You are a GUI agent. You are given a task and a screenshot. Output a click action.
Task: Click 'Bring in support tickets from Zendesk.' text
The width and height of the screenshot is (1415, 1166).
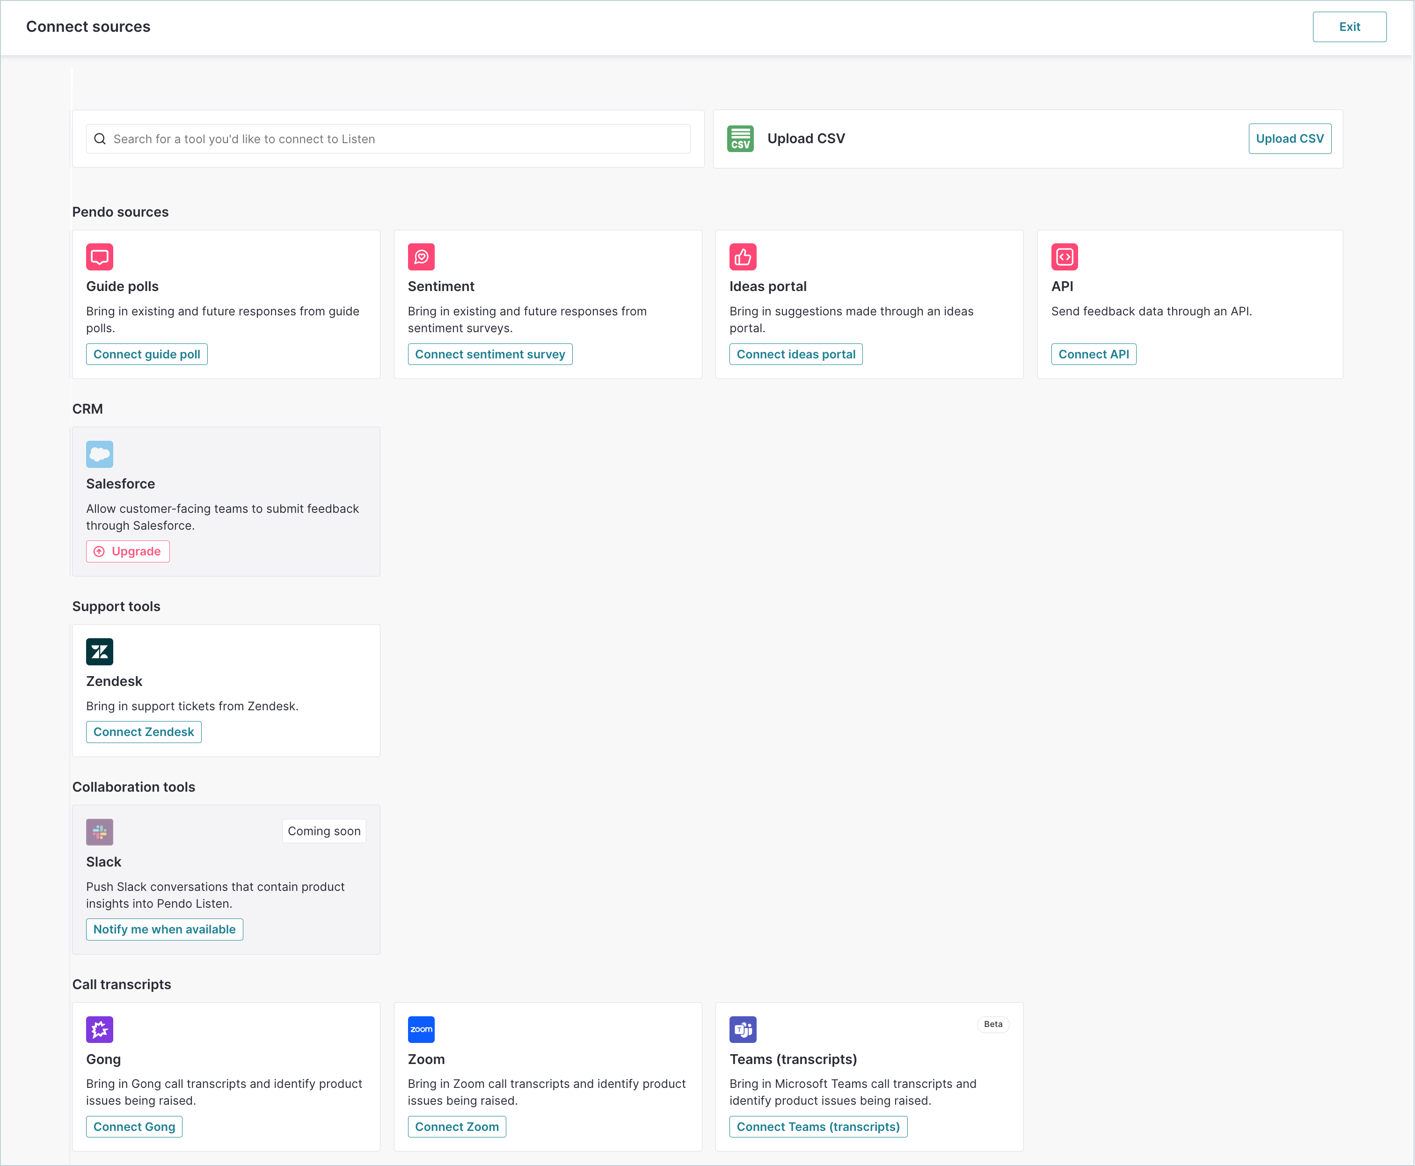click(x=192, y=706)
